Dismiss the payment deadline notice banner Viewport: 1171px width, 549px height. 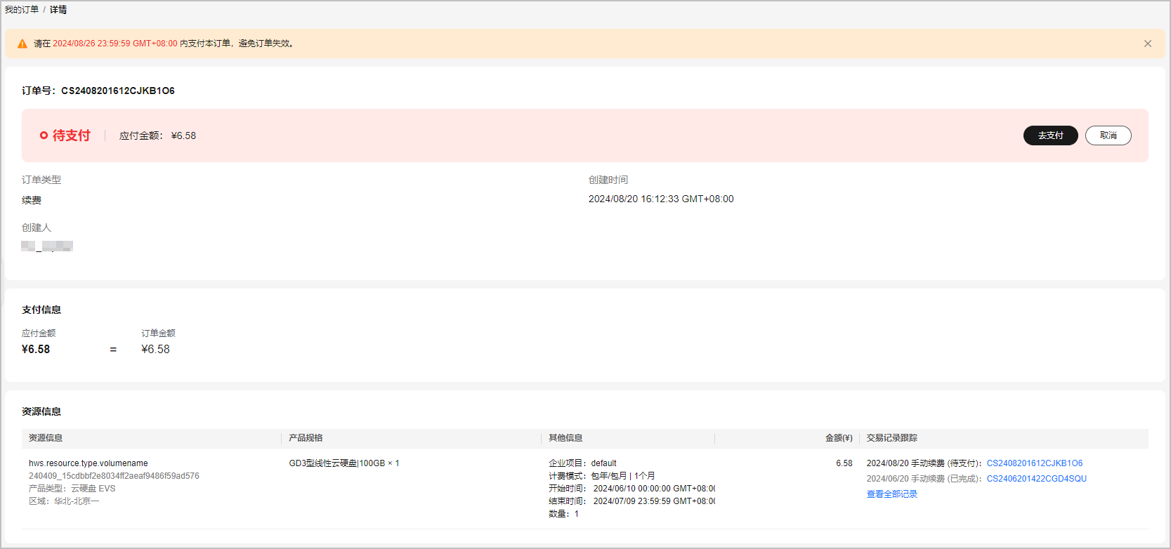tap(1148, 44)
